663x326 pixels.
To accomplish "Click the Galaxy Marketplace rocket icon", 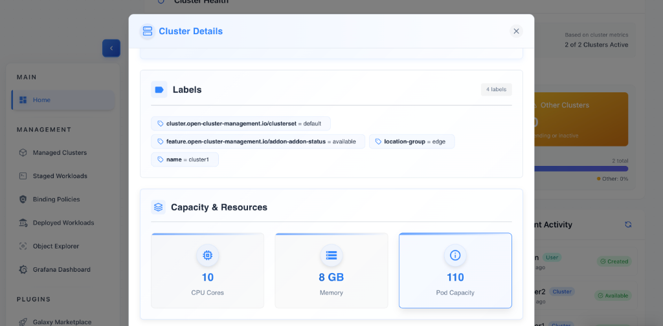I will pos(23,321).
